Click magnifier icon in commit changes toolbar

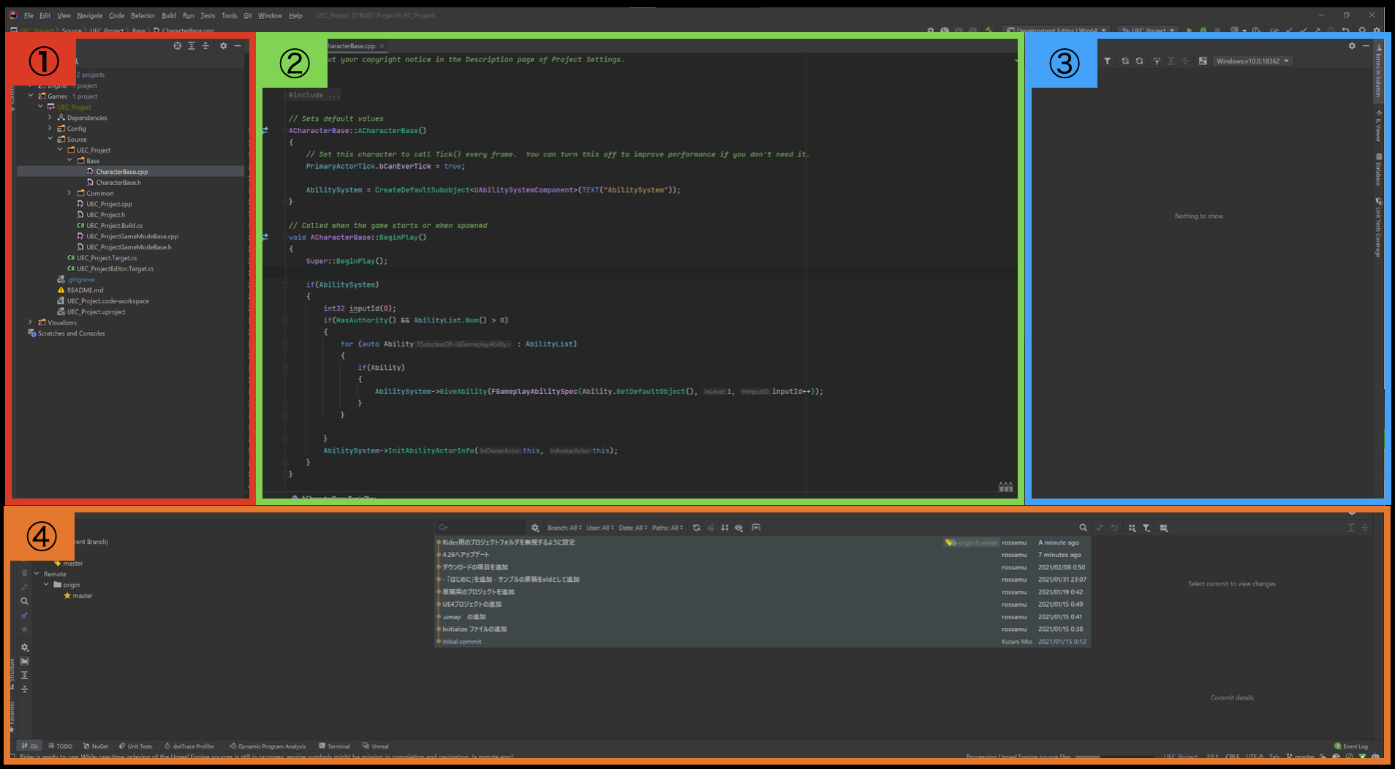click(1083, 528)
